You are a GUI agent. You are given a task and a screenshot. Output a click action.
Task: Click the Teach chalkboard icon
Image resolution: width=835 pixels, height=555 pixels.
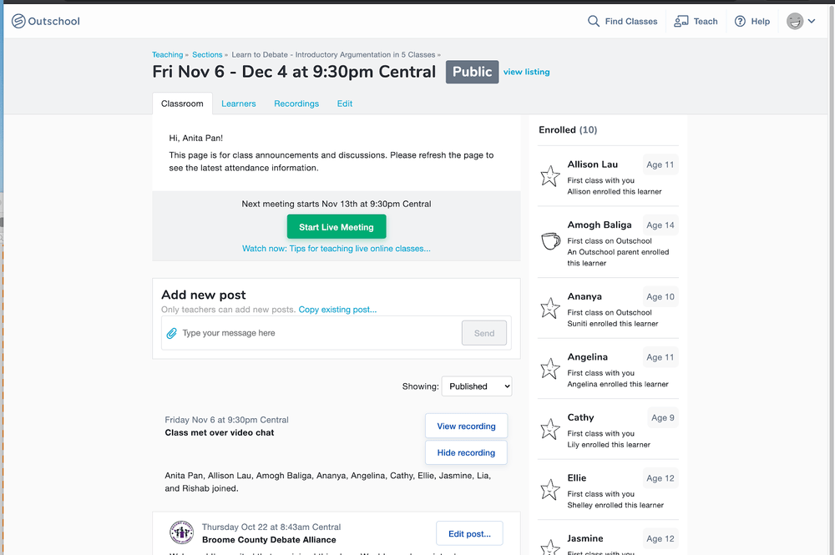[681, 21]
